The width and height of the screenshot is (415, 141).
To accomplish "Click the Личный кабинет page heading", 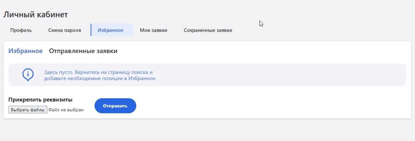I will tap(35, 15).
